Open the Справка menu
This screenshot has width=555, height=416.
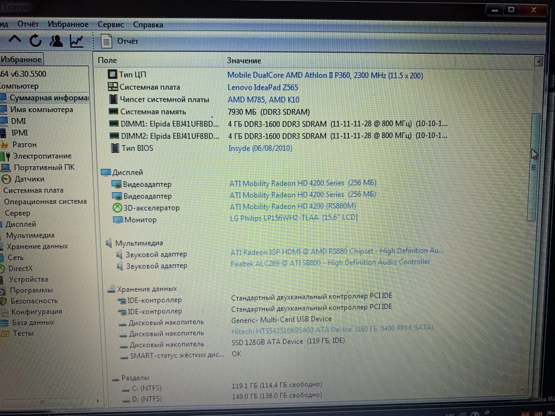pos(148,25)
